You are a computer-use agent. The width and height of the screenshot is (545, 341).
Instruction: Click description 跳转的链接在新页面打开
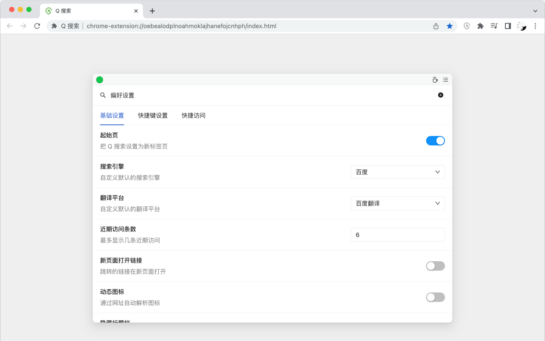click(x=133, y=272)
